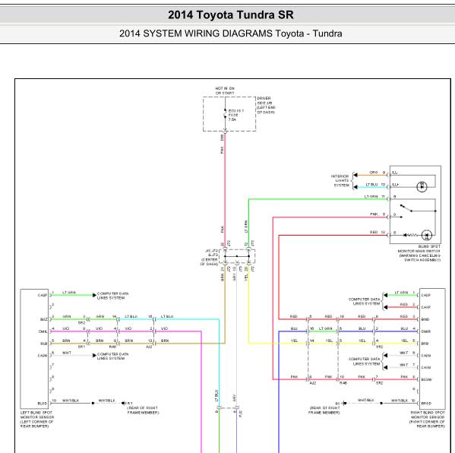Click the 'CA1N' pin on right sensor
This screenshot has height=453, width=455.
click(x=425, y=367)
